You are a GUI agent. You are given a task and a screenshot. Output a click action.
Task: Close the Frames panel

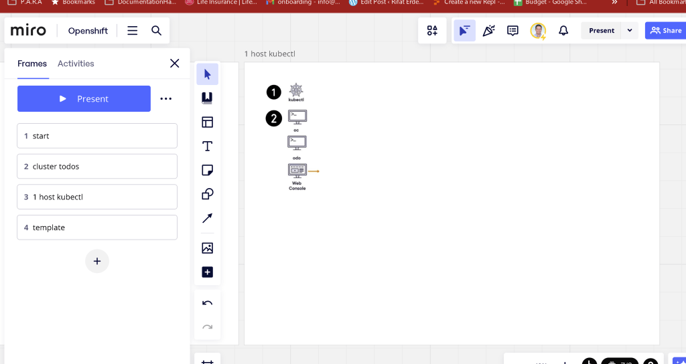click(175, 64)
